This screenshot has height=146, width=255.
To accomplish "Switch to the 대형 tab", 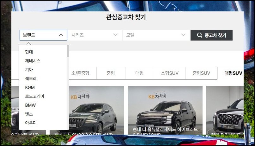I will click(140, 73).
